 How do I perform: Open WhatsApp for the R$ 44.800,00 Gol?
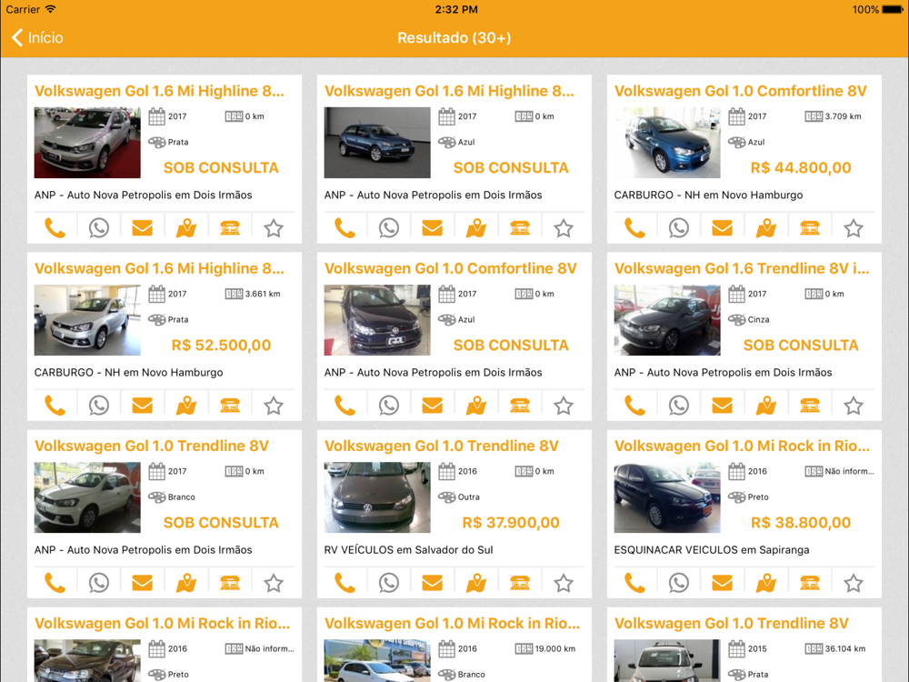pos(678,228)
